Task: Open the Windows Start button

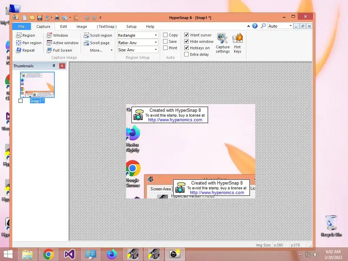Action: click(x=8, y=254)
